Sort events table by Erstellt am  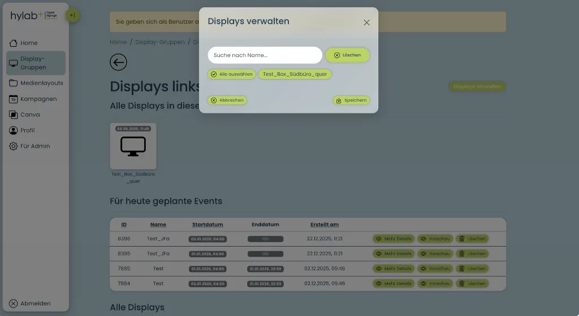click(324, 225)
